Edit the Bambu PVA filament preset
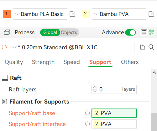 (x=151, y=14)
